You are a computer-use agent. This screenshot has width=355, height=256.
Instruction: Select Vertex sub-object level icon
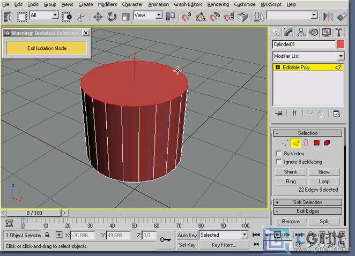click(285, 143)
